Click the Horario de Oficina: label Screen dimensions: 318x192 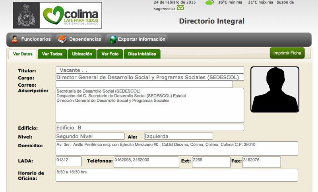pos(31,176)
